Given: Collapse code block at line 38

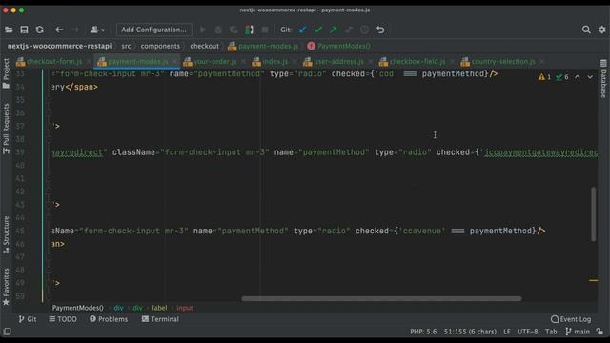Looking at the screenshot, I should click(50, 139).
